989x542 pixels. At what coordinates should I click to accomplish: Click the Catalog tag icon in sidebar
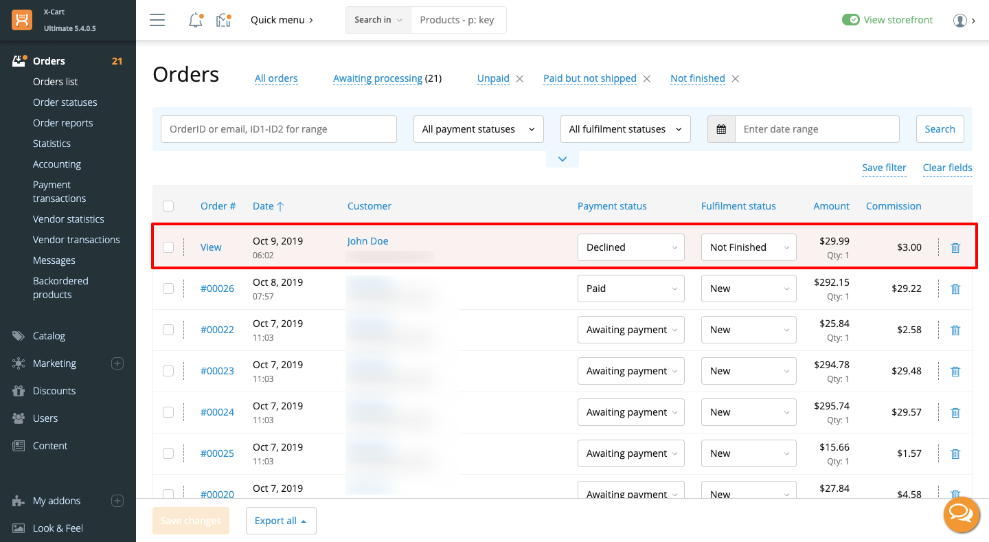coord(19,336)
